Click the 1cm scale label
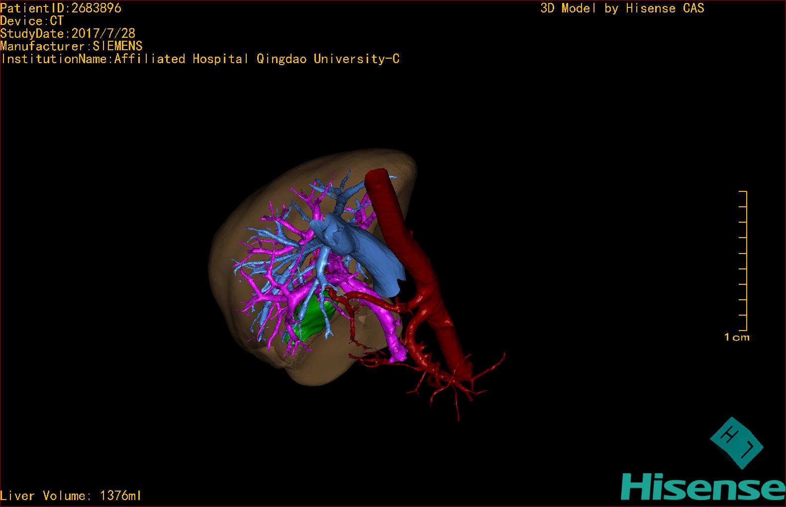This screenshot has height=507, width=786. tap(737, 338)
